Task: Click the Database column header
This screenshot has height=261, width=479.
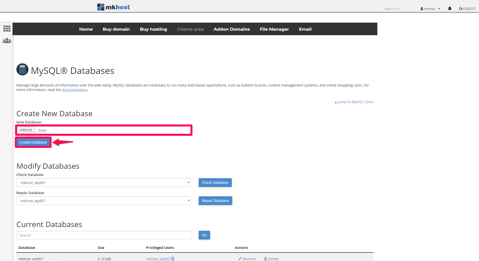Action: (27, 248)
